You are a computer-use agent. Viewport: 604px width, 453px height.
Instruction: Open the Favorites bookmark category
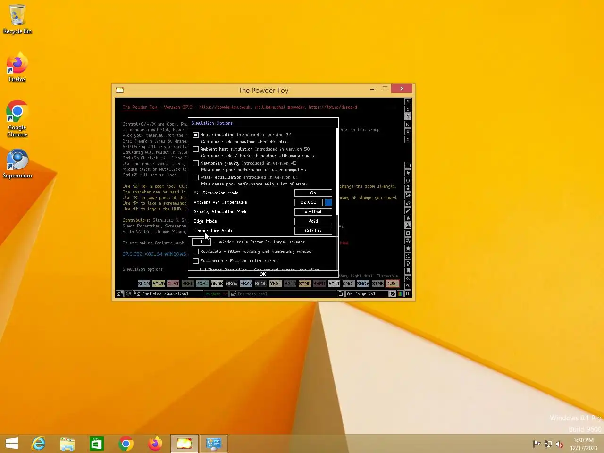408,271
